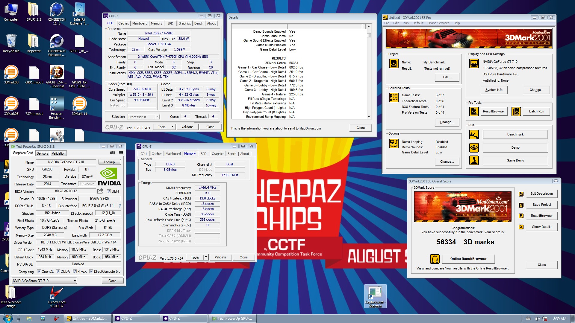Open the inspector folder
The height and width of the screenshot is (323, 575).
point(34,43)
